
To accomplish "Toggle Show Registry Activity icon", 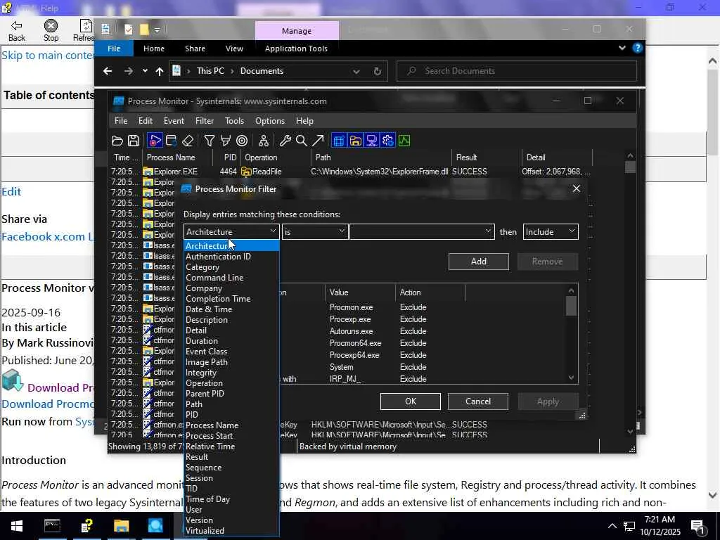I will [339, 141].
